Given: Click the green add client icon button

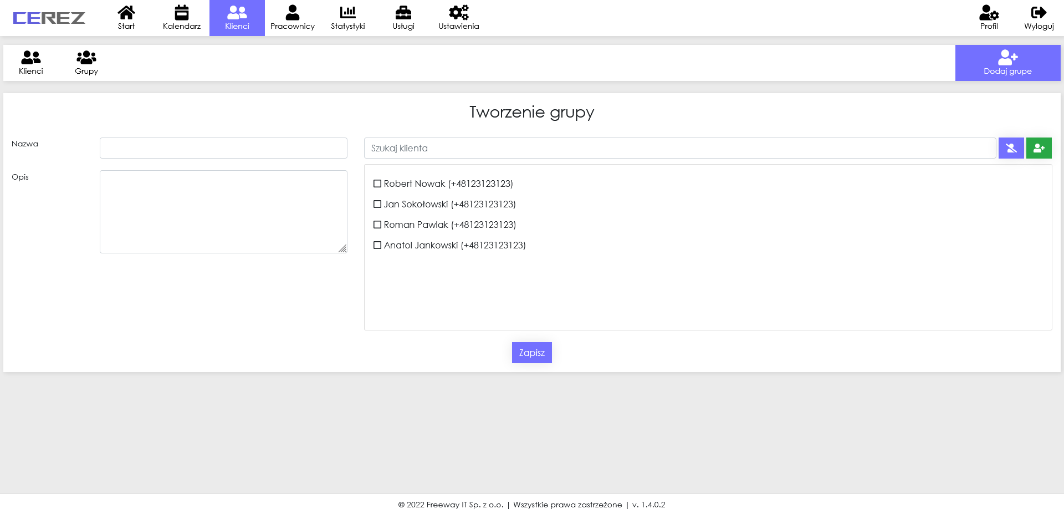Looking at the screenshot, I should 1039,148.
